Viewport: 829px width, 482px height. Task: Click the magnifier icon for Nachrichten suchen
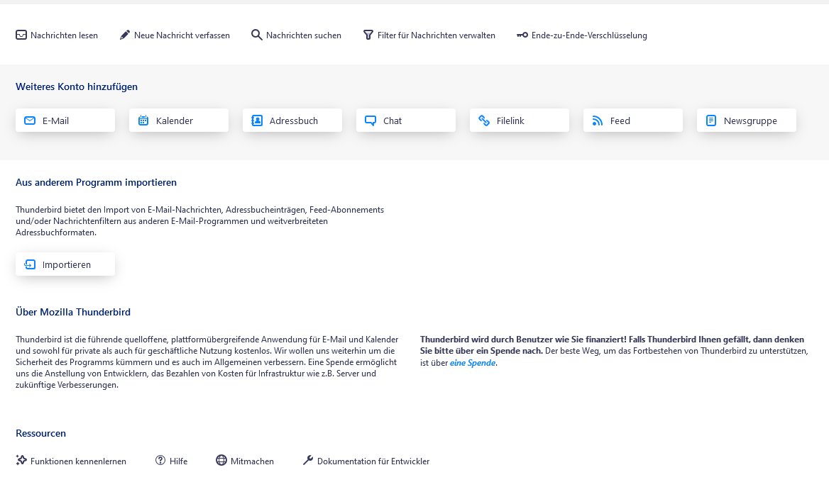coord(257,35)
